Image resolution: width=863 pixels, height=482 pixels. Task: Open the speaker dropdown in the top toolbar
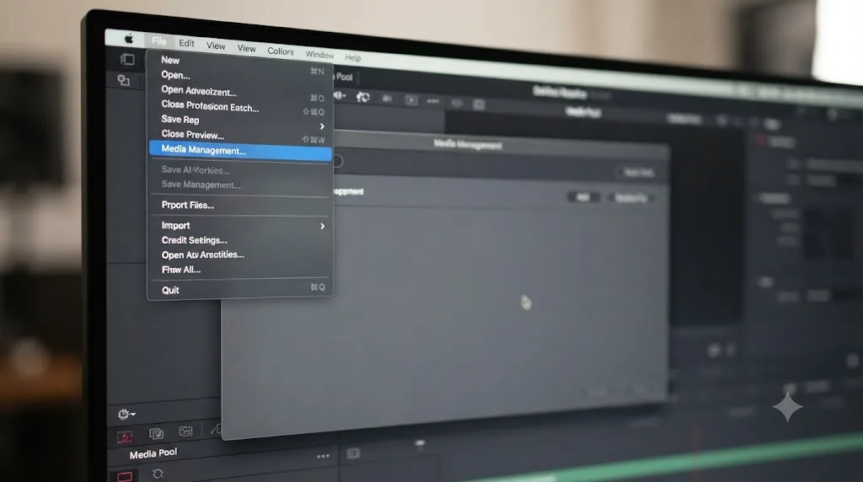(340, 96)
